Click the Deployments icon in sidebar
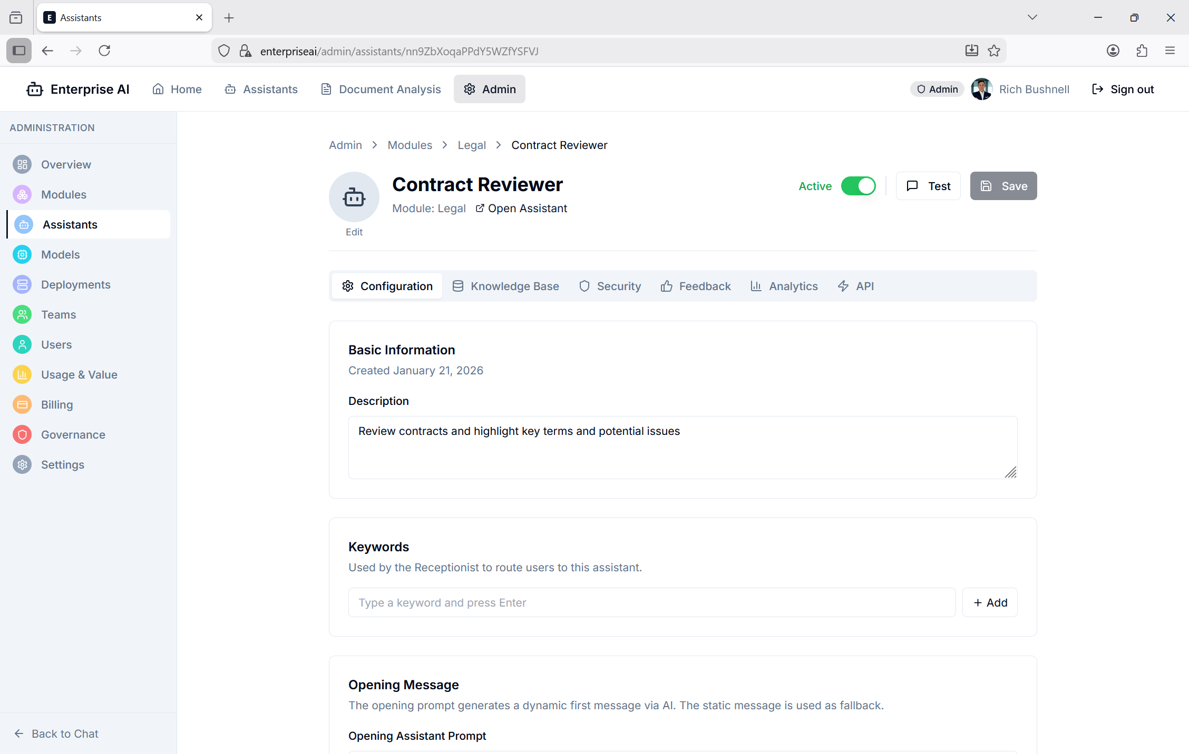This screenshot has width=1189, height=754. point(22,284)
